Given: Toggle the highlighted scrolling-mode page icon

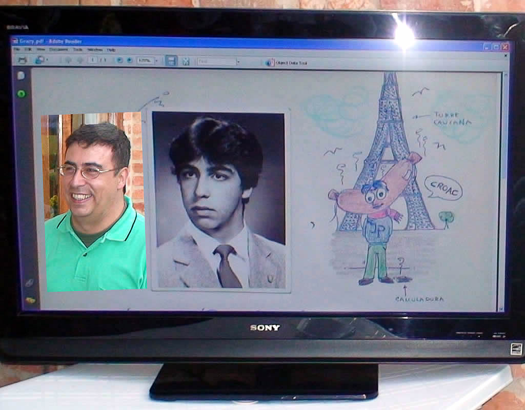Looking at the screenshot, I should [171, 61].
